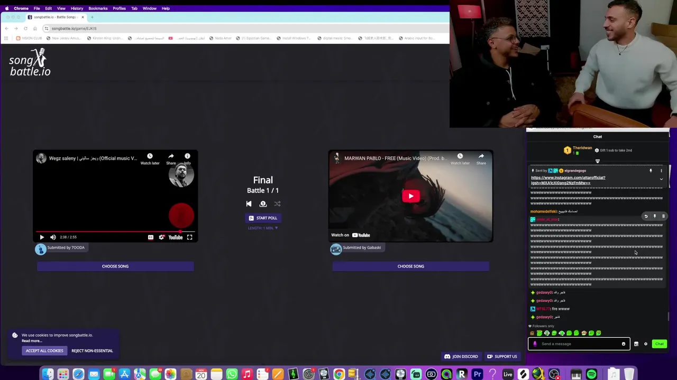Open the View menu

pos(61,8)
